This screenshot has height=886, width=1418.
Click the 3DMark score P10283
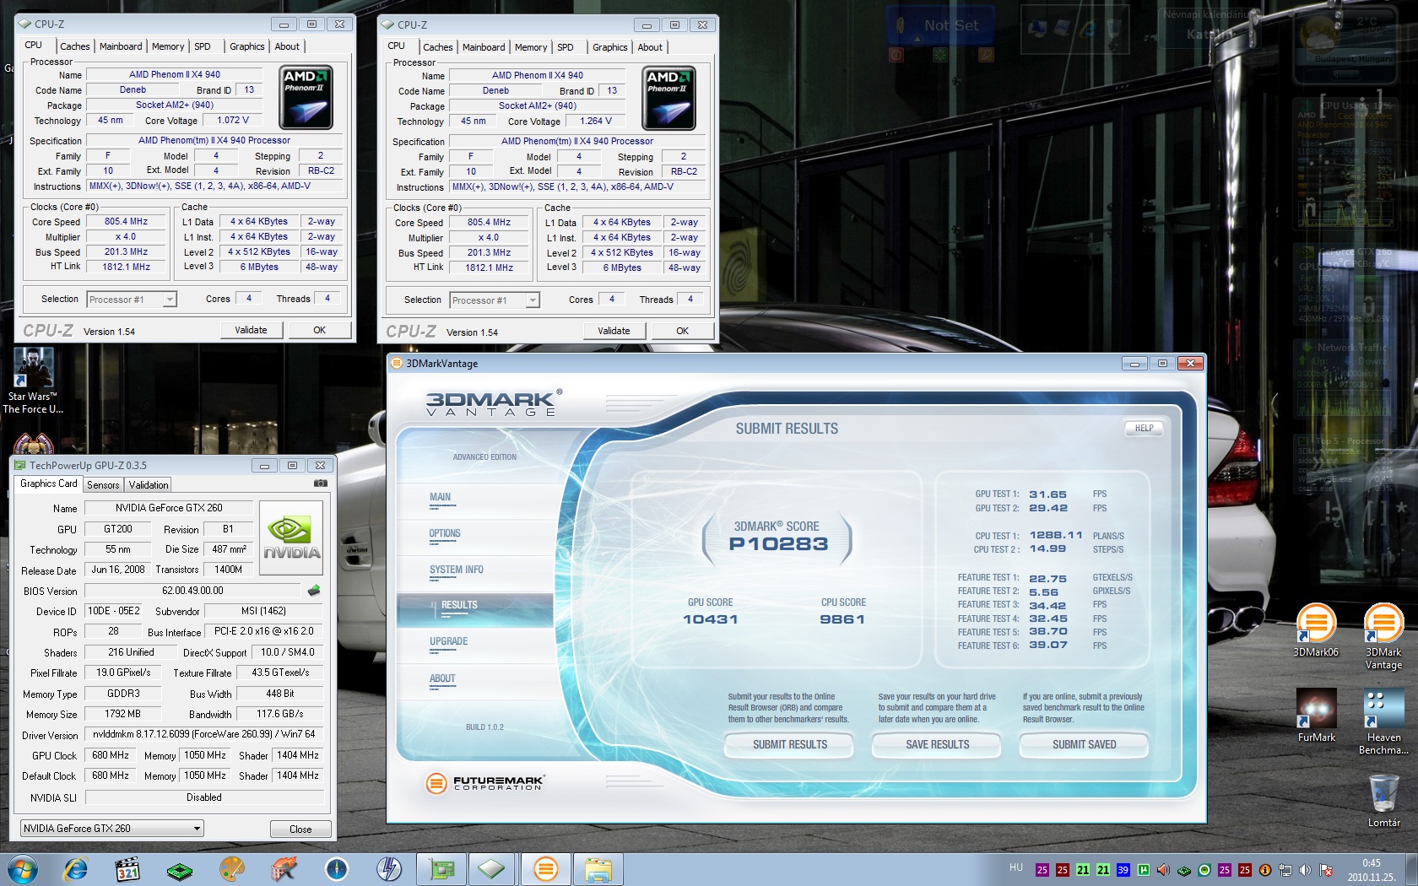click(x=778, y=544)
